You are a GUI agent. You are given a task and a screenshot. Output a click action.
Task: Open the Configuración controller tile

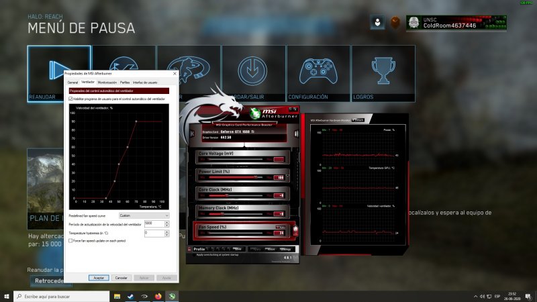318,73
